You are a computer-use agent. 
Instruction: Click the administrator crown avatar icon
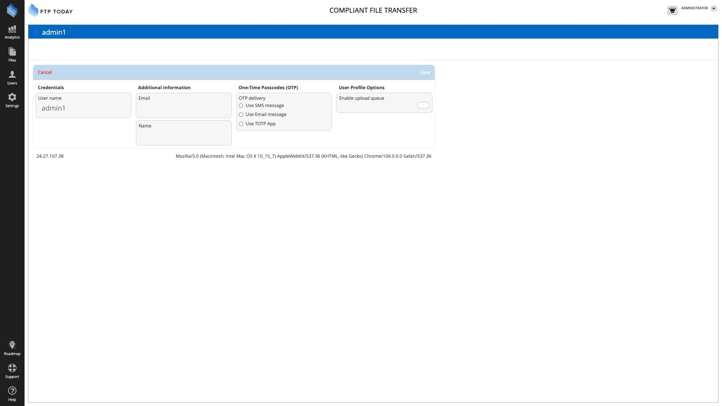tap(672, 11)
